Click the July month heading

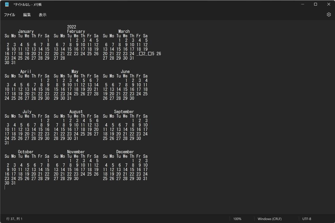tap(27, 111)
